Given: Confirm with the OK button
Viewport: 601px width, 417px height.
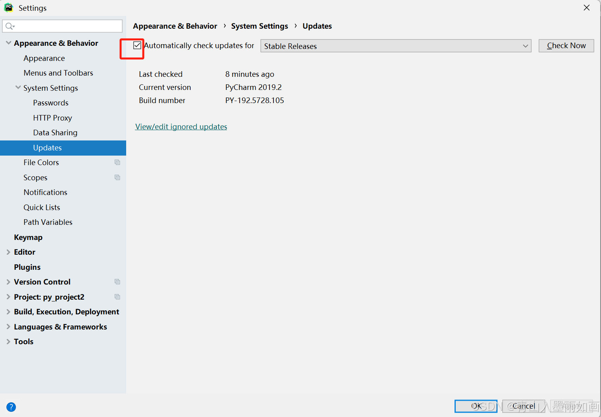Looking at the screenshot, I should (x=476, y=406).
